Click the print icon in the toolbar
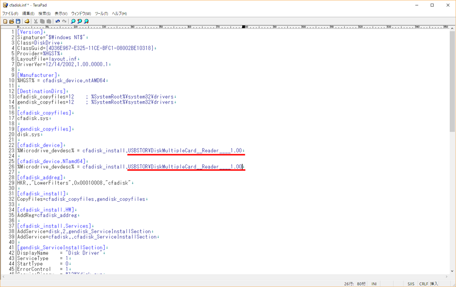 27,21
